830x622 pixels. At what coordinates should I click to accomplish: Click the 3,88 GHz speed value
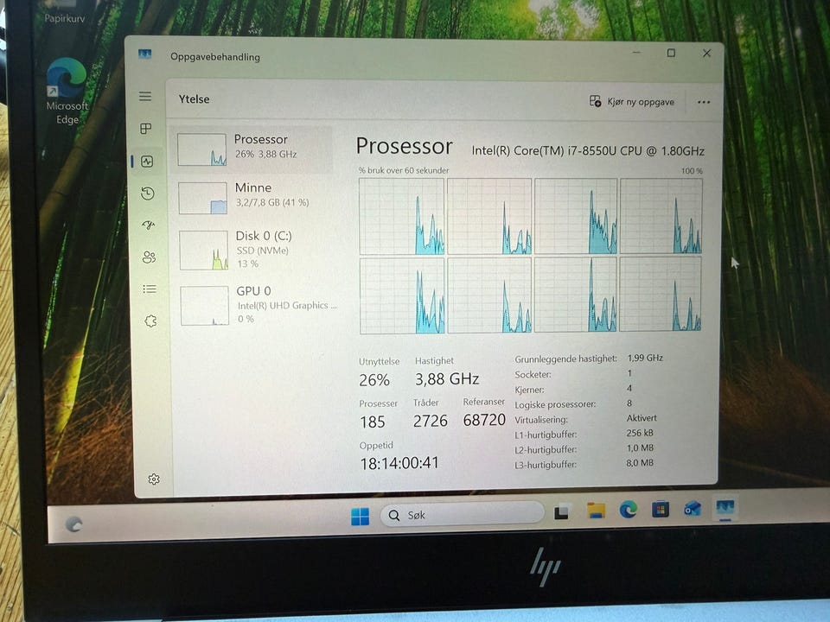tap(447, 378)
